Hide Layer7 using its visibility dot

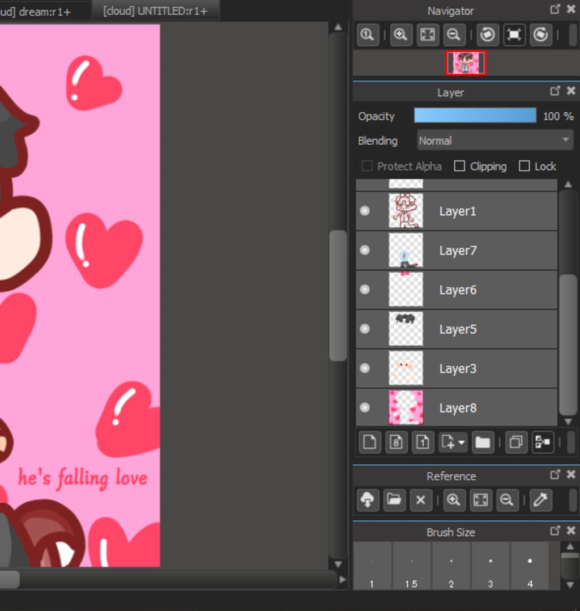[365, 250]
